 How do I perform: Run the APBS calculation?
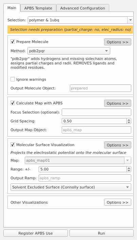click(101, 233)
